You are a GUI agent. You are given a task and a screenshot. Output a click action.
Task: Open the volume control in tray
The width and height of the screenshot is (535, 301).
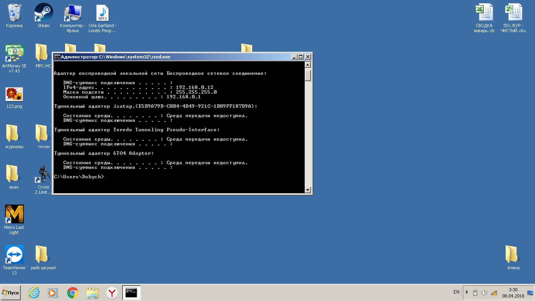tap(484, 293)
